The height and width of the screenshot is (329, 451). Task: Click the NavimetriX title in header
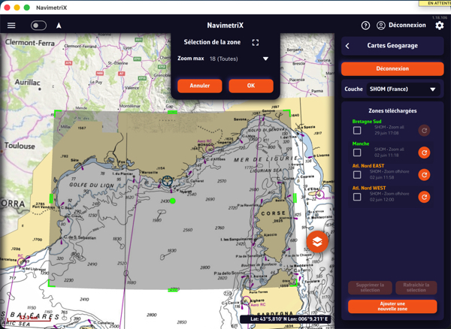tap(225, 26)
